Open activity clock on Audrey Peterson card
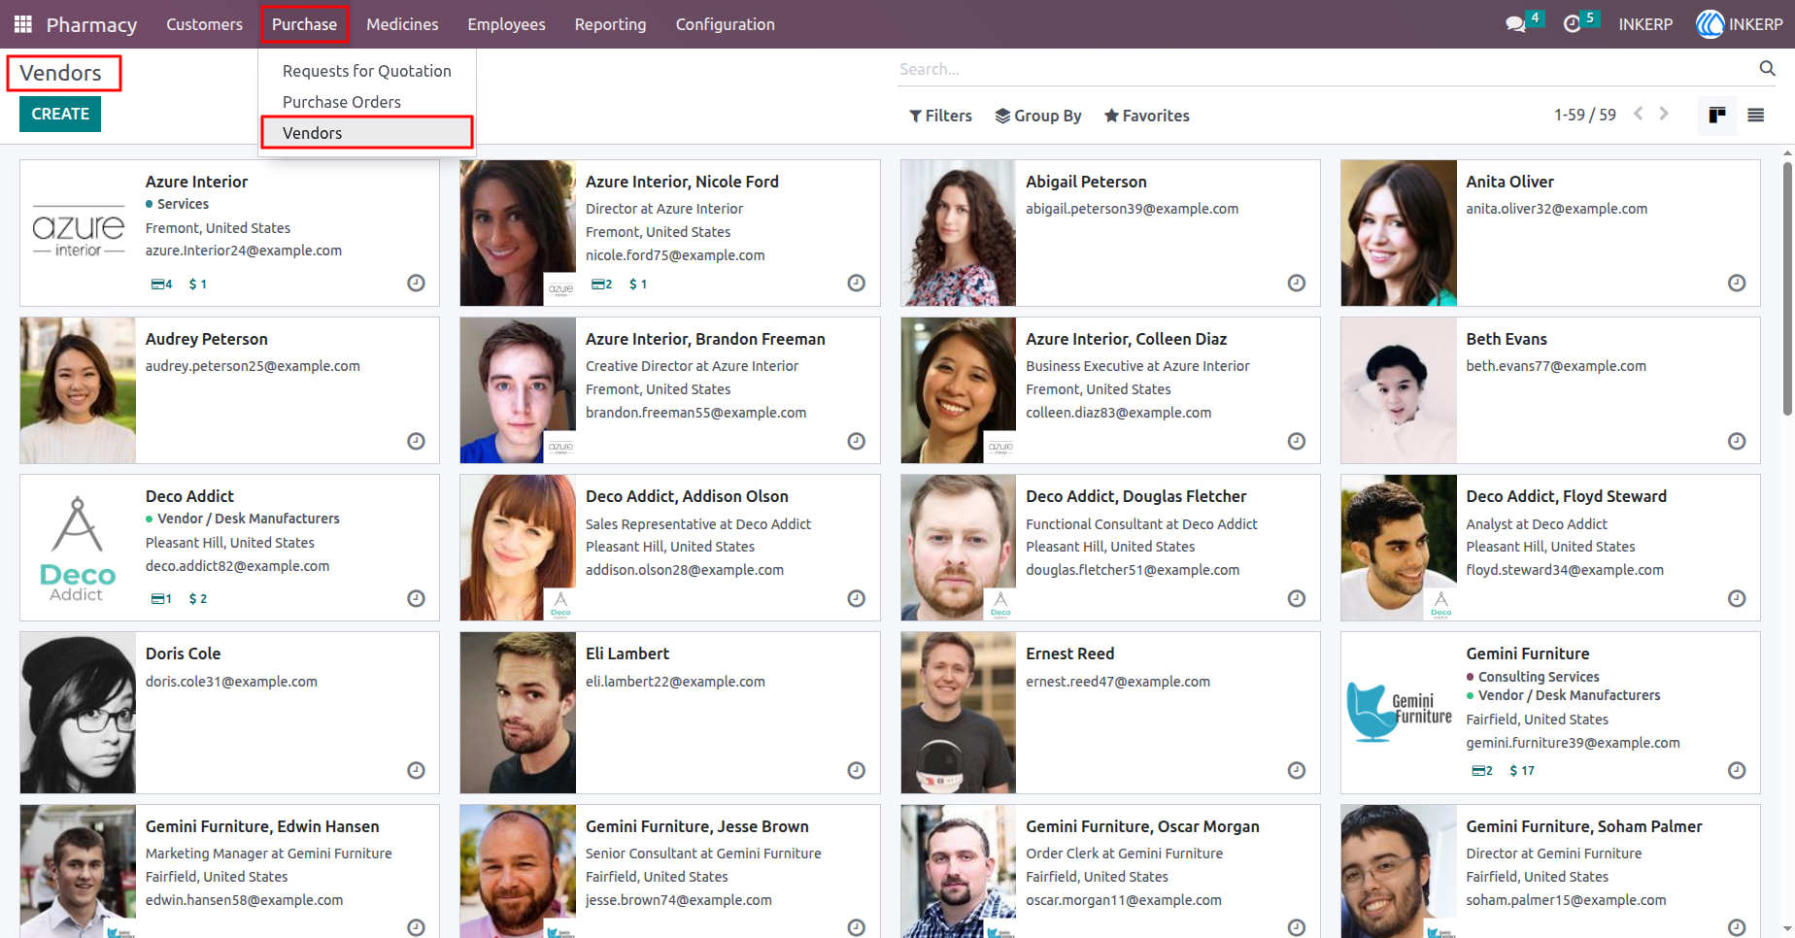Viewport: 1795px width, 938px height. [x=416, y=441]
